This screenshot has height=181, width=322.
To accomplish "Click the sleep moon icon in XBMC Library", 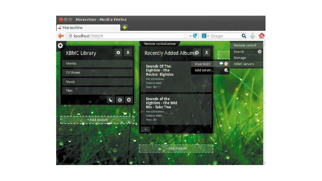I will coord(111,100).
